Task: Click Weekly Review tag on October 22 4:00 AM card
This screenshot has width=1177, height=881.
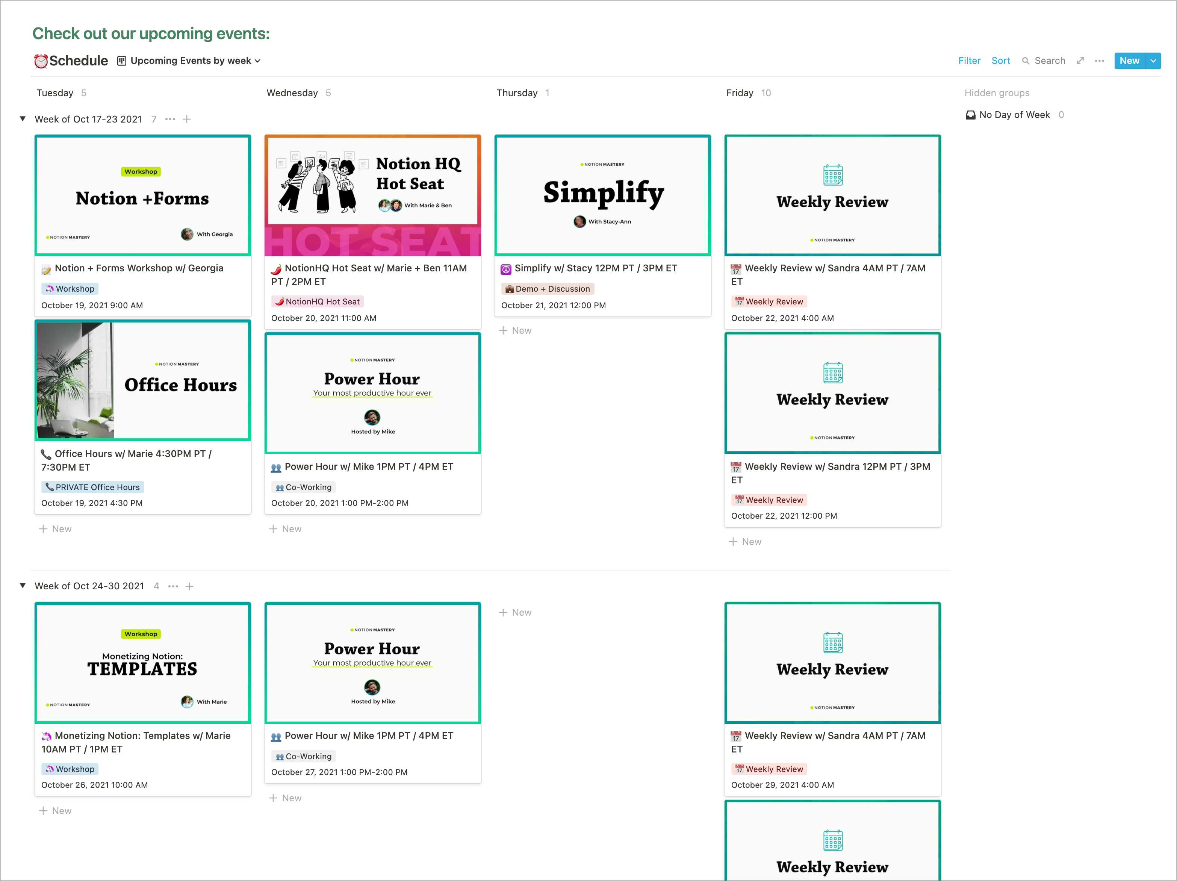Action: [x=769, y=301]
